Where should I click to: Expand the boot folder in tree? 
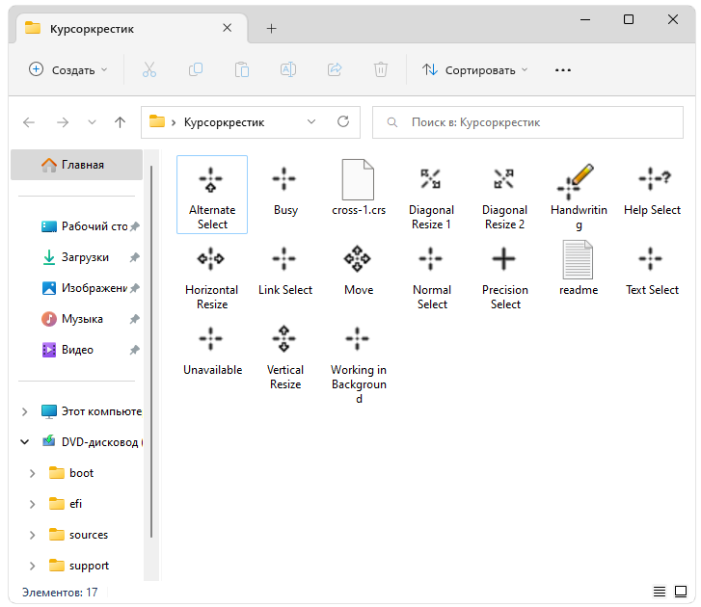32,473
